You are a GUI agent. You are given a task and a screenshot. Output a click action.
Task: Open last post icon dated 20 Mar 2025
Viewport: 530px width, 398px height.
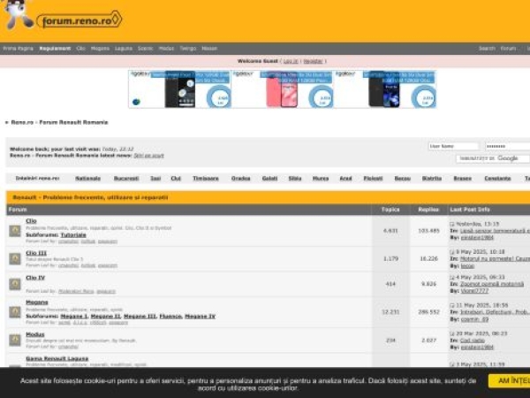[452, 333]
